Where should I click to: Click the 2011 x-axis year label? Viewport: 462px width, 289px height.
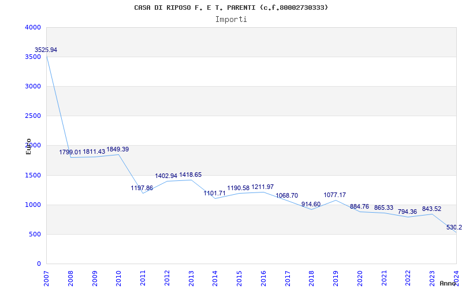point(143,278)
